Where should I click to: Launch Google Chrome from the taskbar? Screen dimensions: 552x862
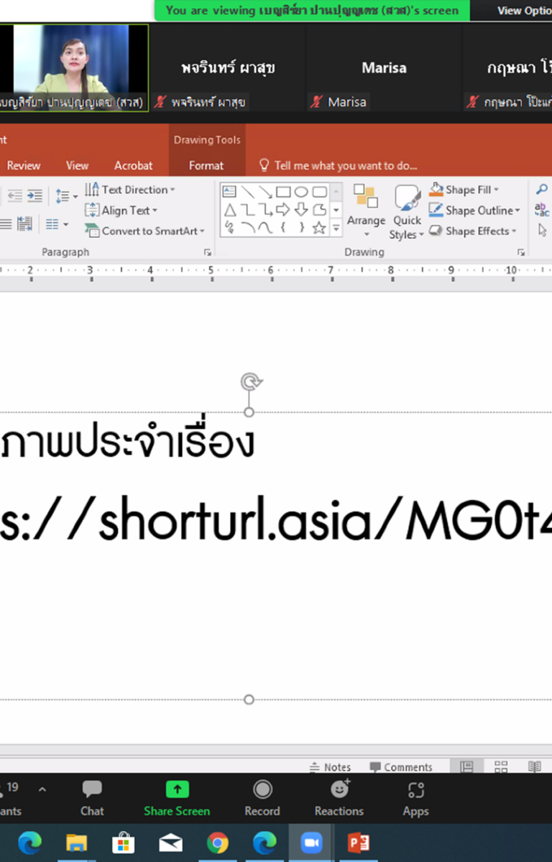pos(217,843)
